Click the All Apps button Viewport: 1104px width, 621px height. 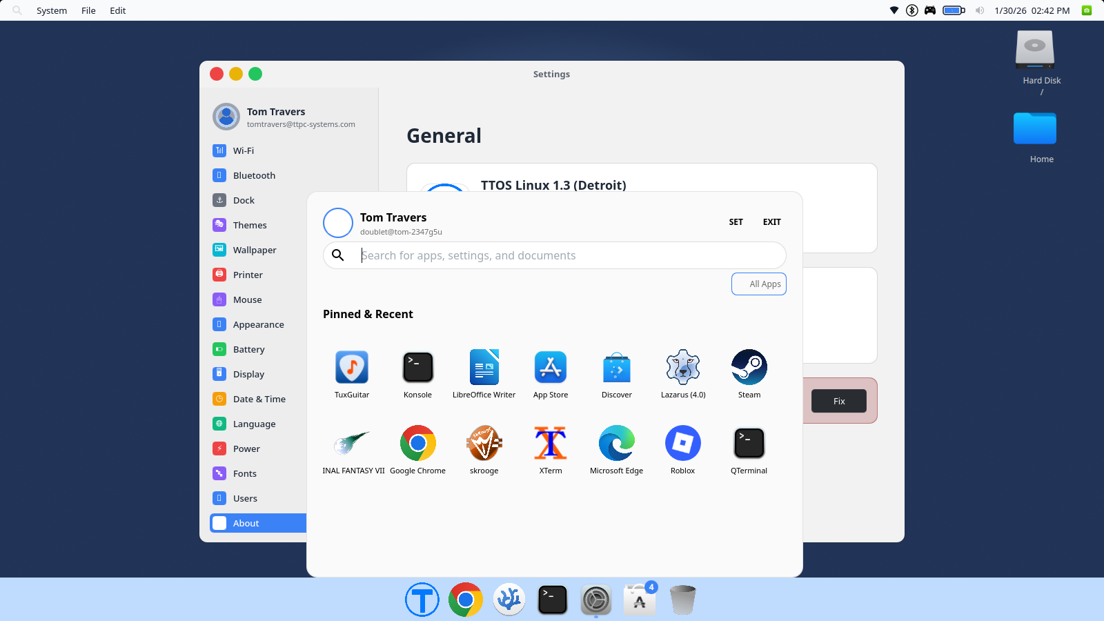[759, 284]
